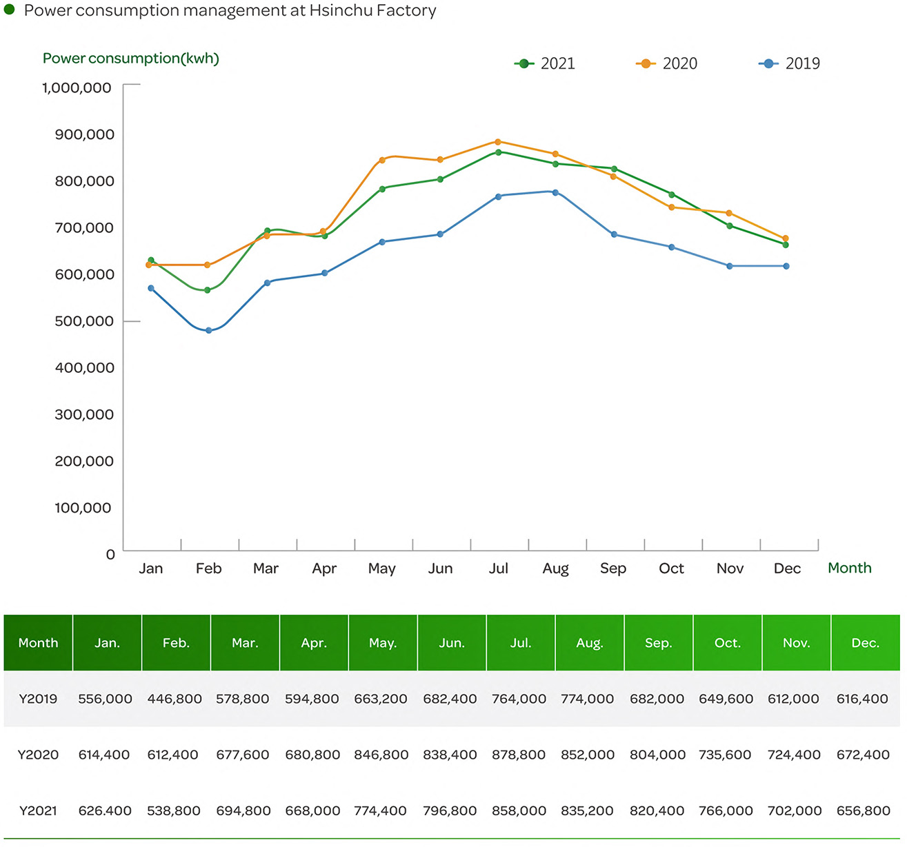Click the 612,000 cell
This screenshot has height=847, width=907.
coord(794,699)
